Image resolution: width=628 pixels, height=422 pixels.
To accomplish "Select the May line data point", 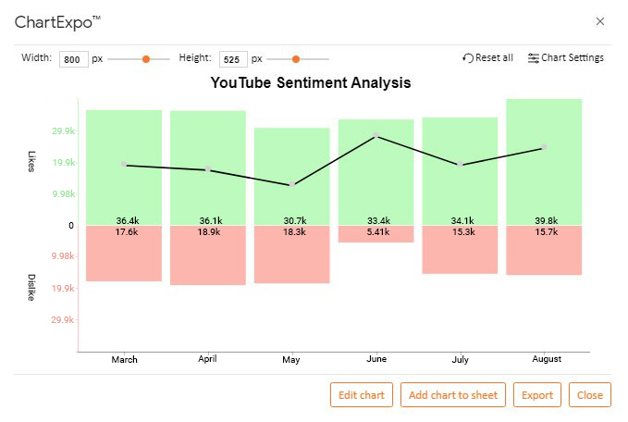I will pyautogui.click(x=292, y=185).
